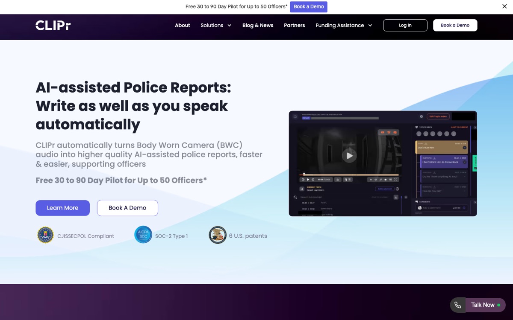Open the About page
Viewport: 513px width, 320px height.
(182, 25)
